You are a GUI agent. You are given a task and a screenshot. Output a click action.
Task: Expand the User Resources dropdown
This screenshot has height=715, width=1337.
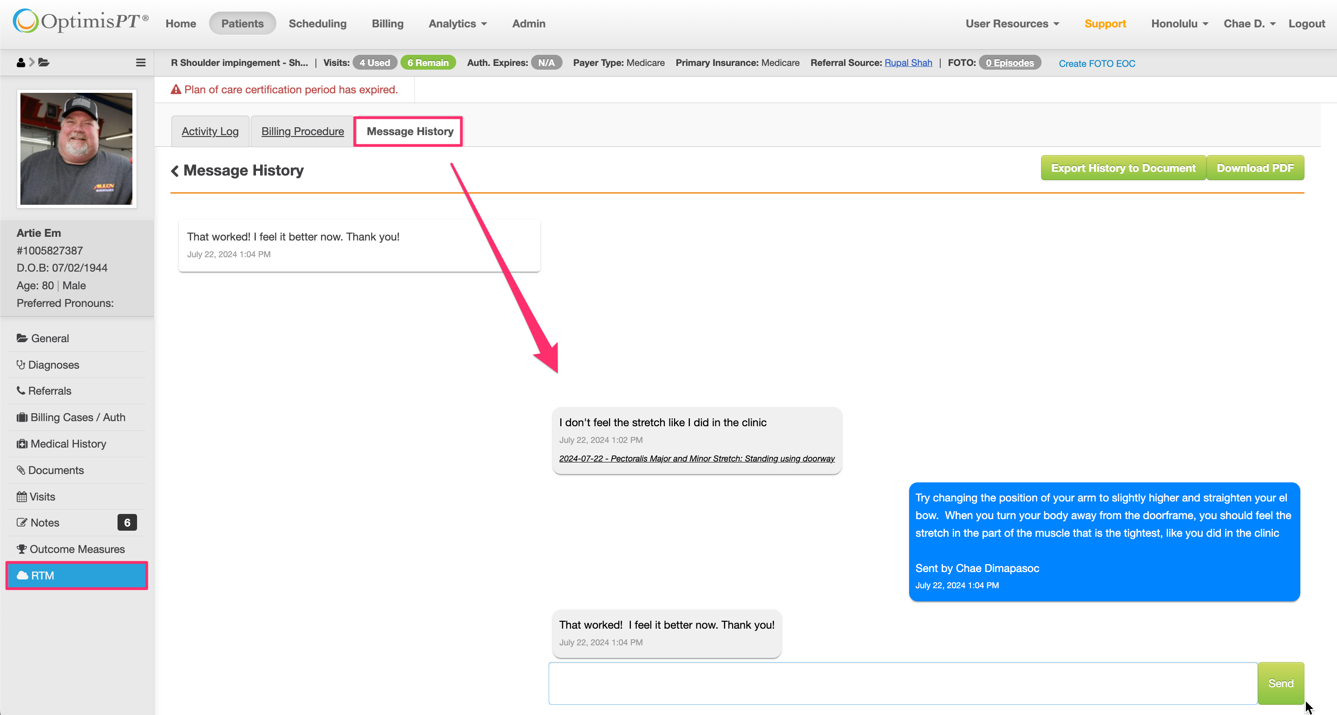[1011, 23]
